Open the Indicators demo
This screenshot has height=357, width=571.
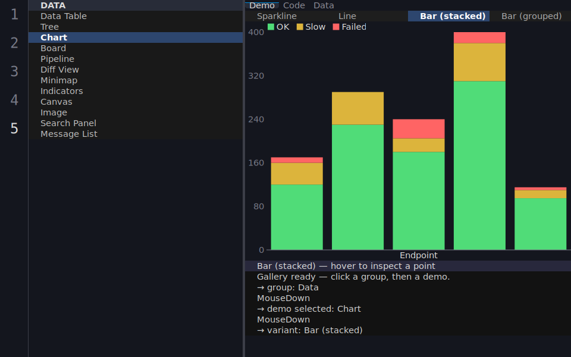pyautogui.click(x=136, y=91)
